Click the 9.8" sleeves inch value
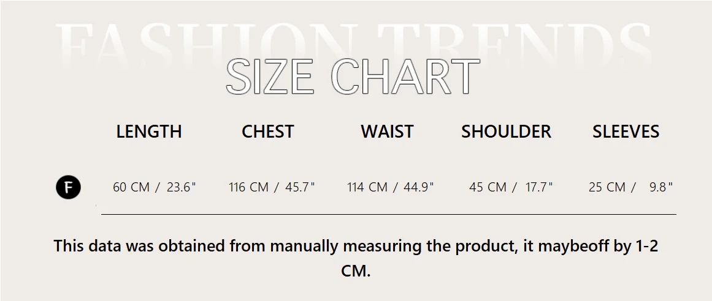This screenshot has height=301, width=712. [661, 187]
